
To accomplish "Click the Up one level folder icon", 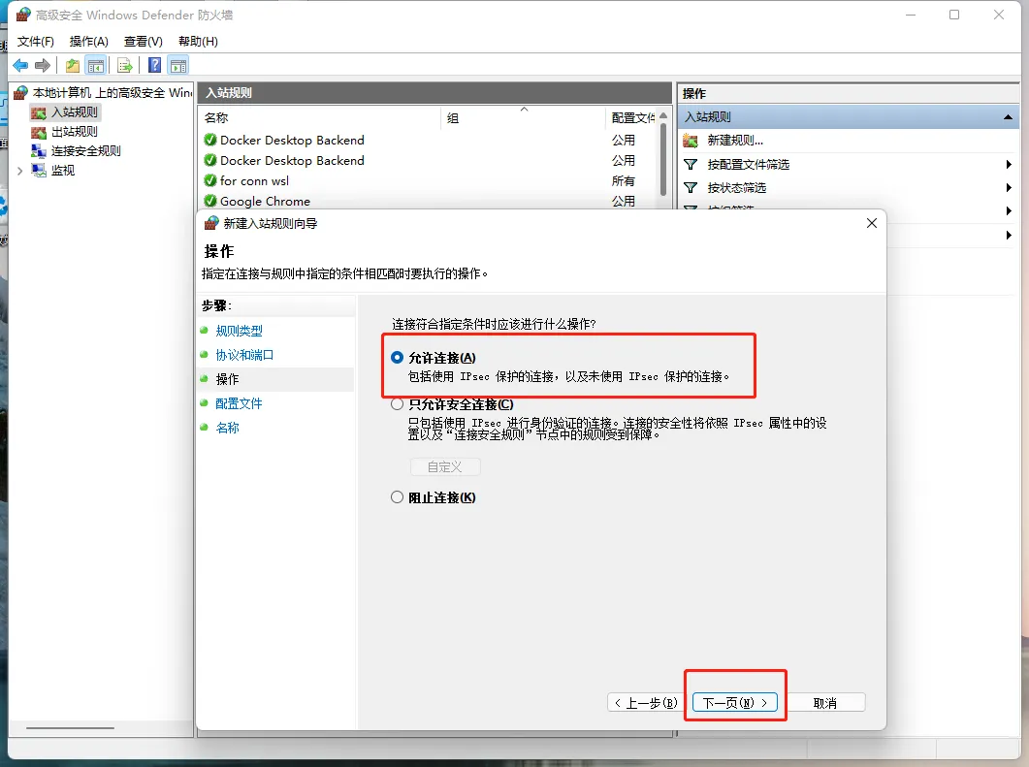I will point(72,65).
